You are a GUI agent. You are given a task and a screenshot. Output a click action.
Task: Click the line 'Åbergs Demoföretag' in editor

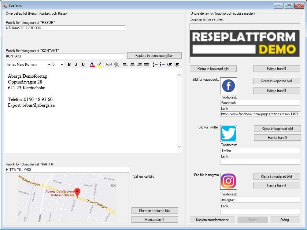28,76
